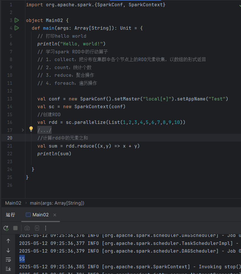Expand the folded code block at line 17
The width and height of the screenshot is (241, 274).
(x=23, y=130)
